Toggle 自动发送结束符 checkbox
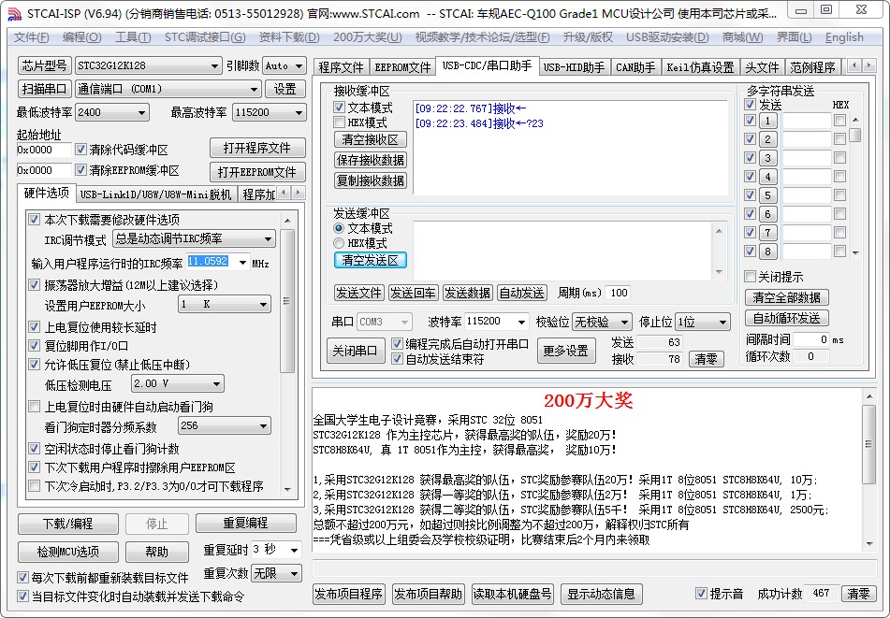 coord(398,359)
